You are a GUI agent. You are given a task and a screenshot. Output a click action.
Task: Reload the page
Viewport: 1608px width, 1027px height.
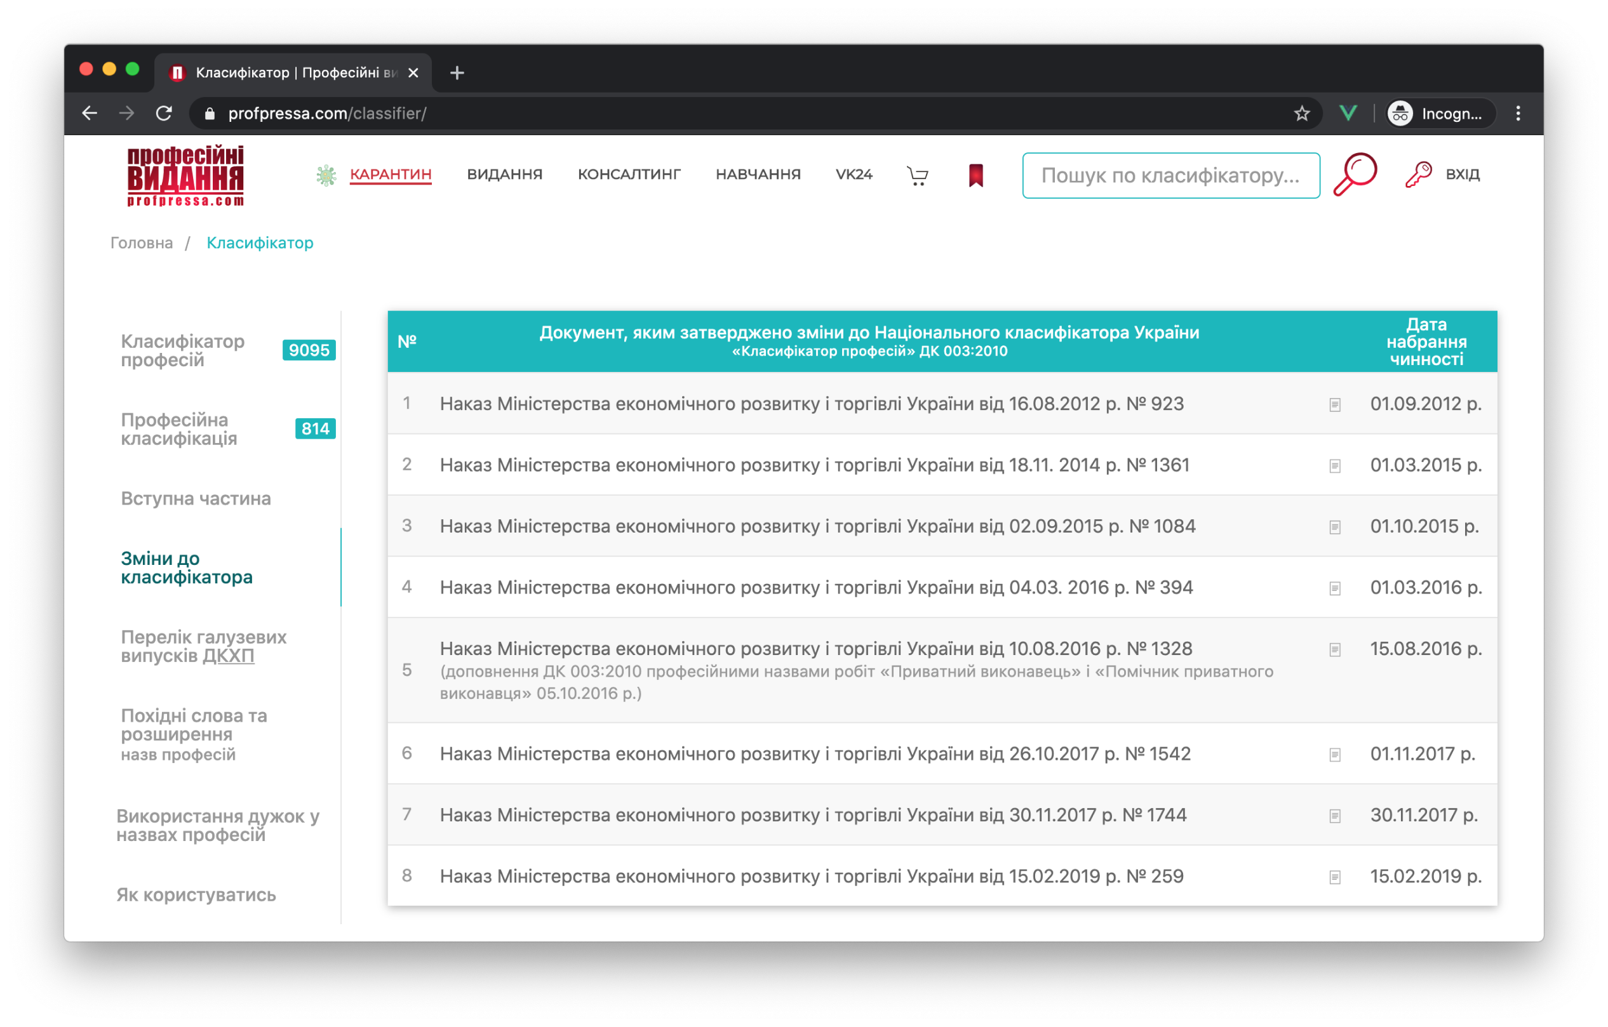coord(164,114)
